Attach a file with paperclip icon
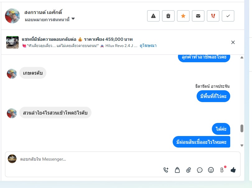 click(x=188, y=170)
